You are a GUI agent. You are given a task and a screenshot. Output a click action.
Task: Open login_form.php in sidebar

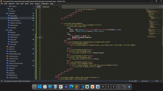click(x=15, y=20)
